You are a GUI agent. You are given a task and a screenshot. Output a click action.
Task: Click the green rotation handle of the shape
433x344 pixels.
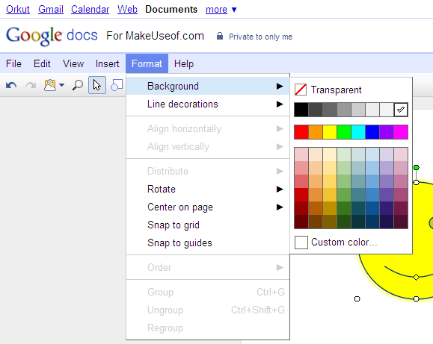click(416, 167)
